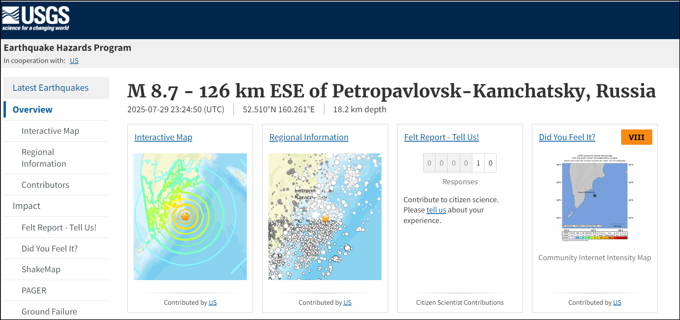Open Regional Information card title link

tap(309, 137)
